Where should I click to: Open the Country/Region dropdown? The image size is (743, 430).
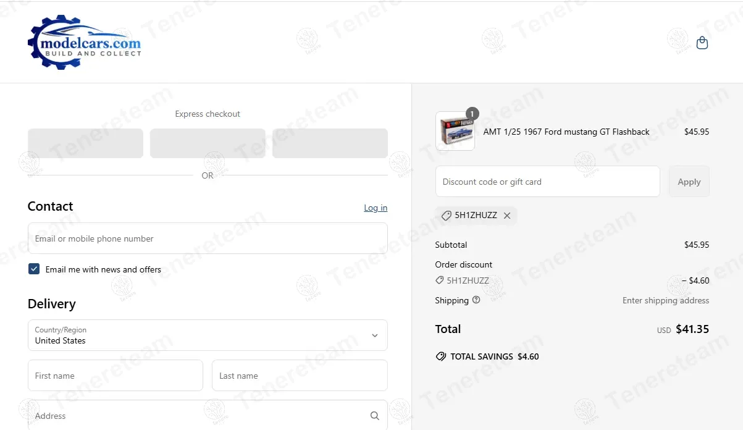[x=208, y=335]
